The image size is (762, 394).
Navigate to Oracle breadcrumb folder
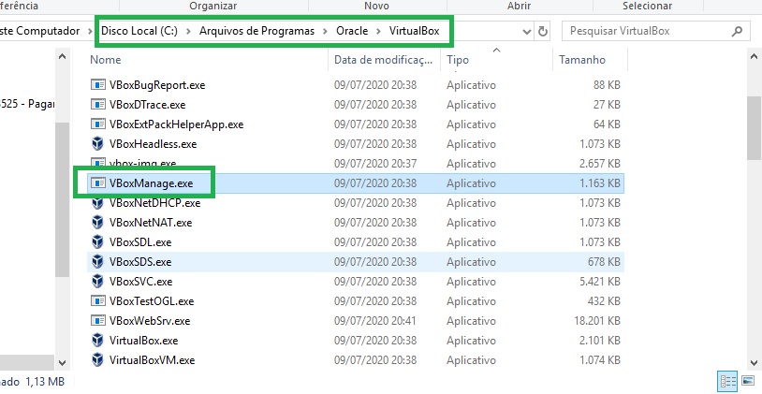click(352, 31)
